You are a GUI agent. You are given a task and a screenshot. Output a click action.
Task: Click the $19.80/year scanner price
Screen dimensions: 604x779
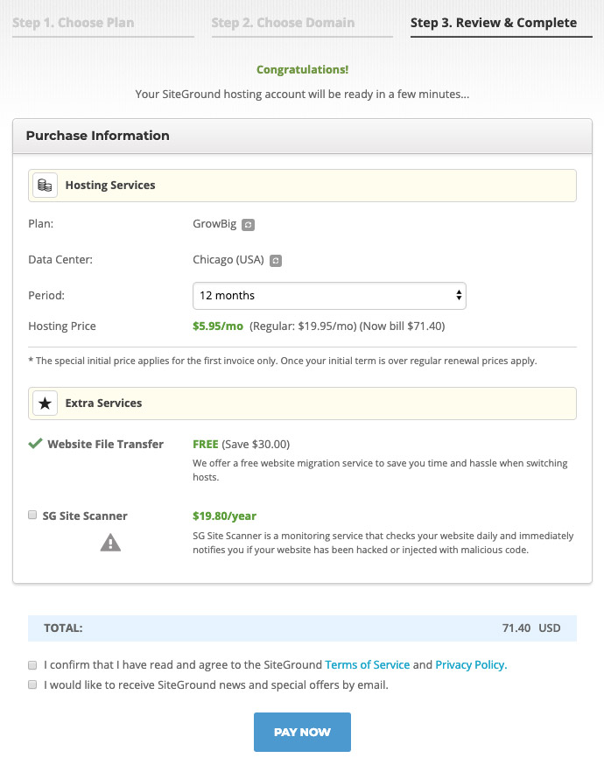tap(224, 516)
